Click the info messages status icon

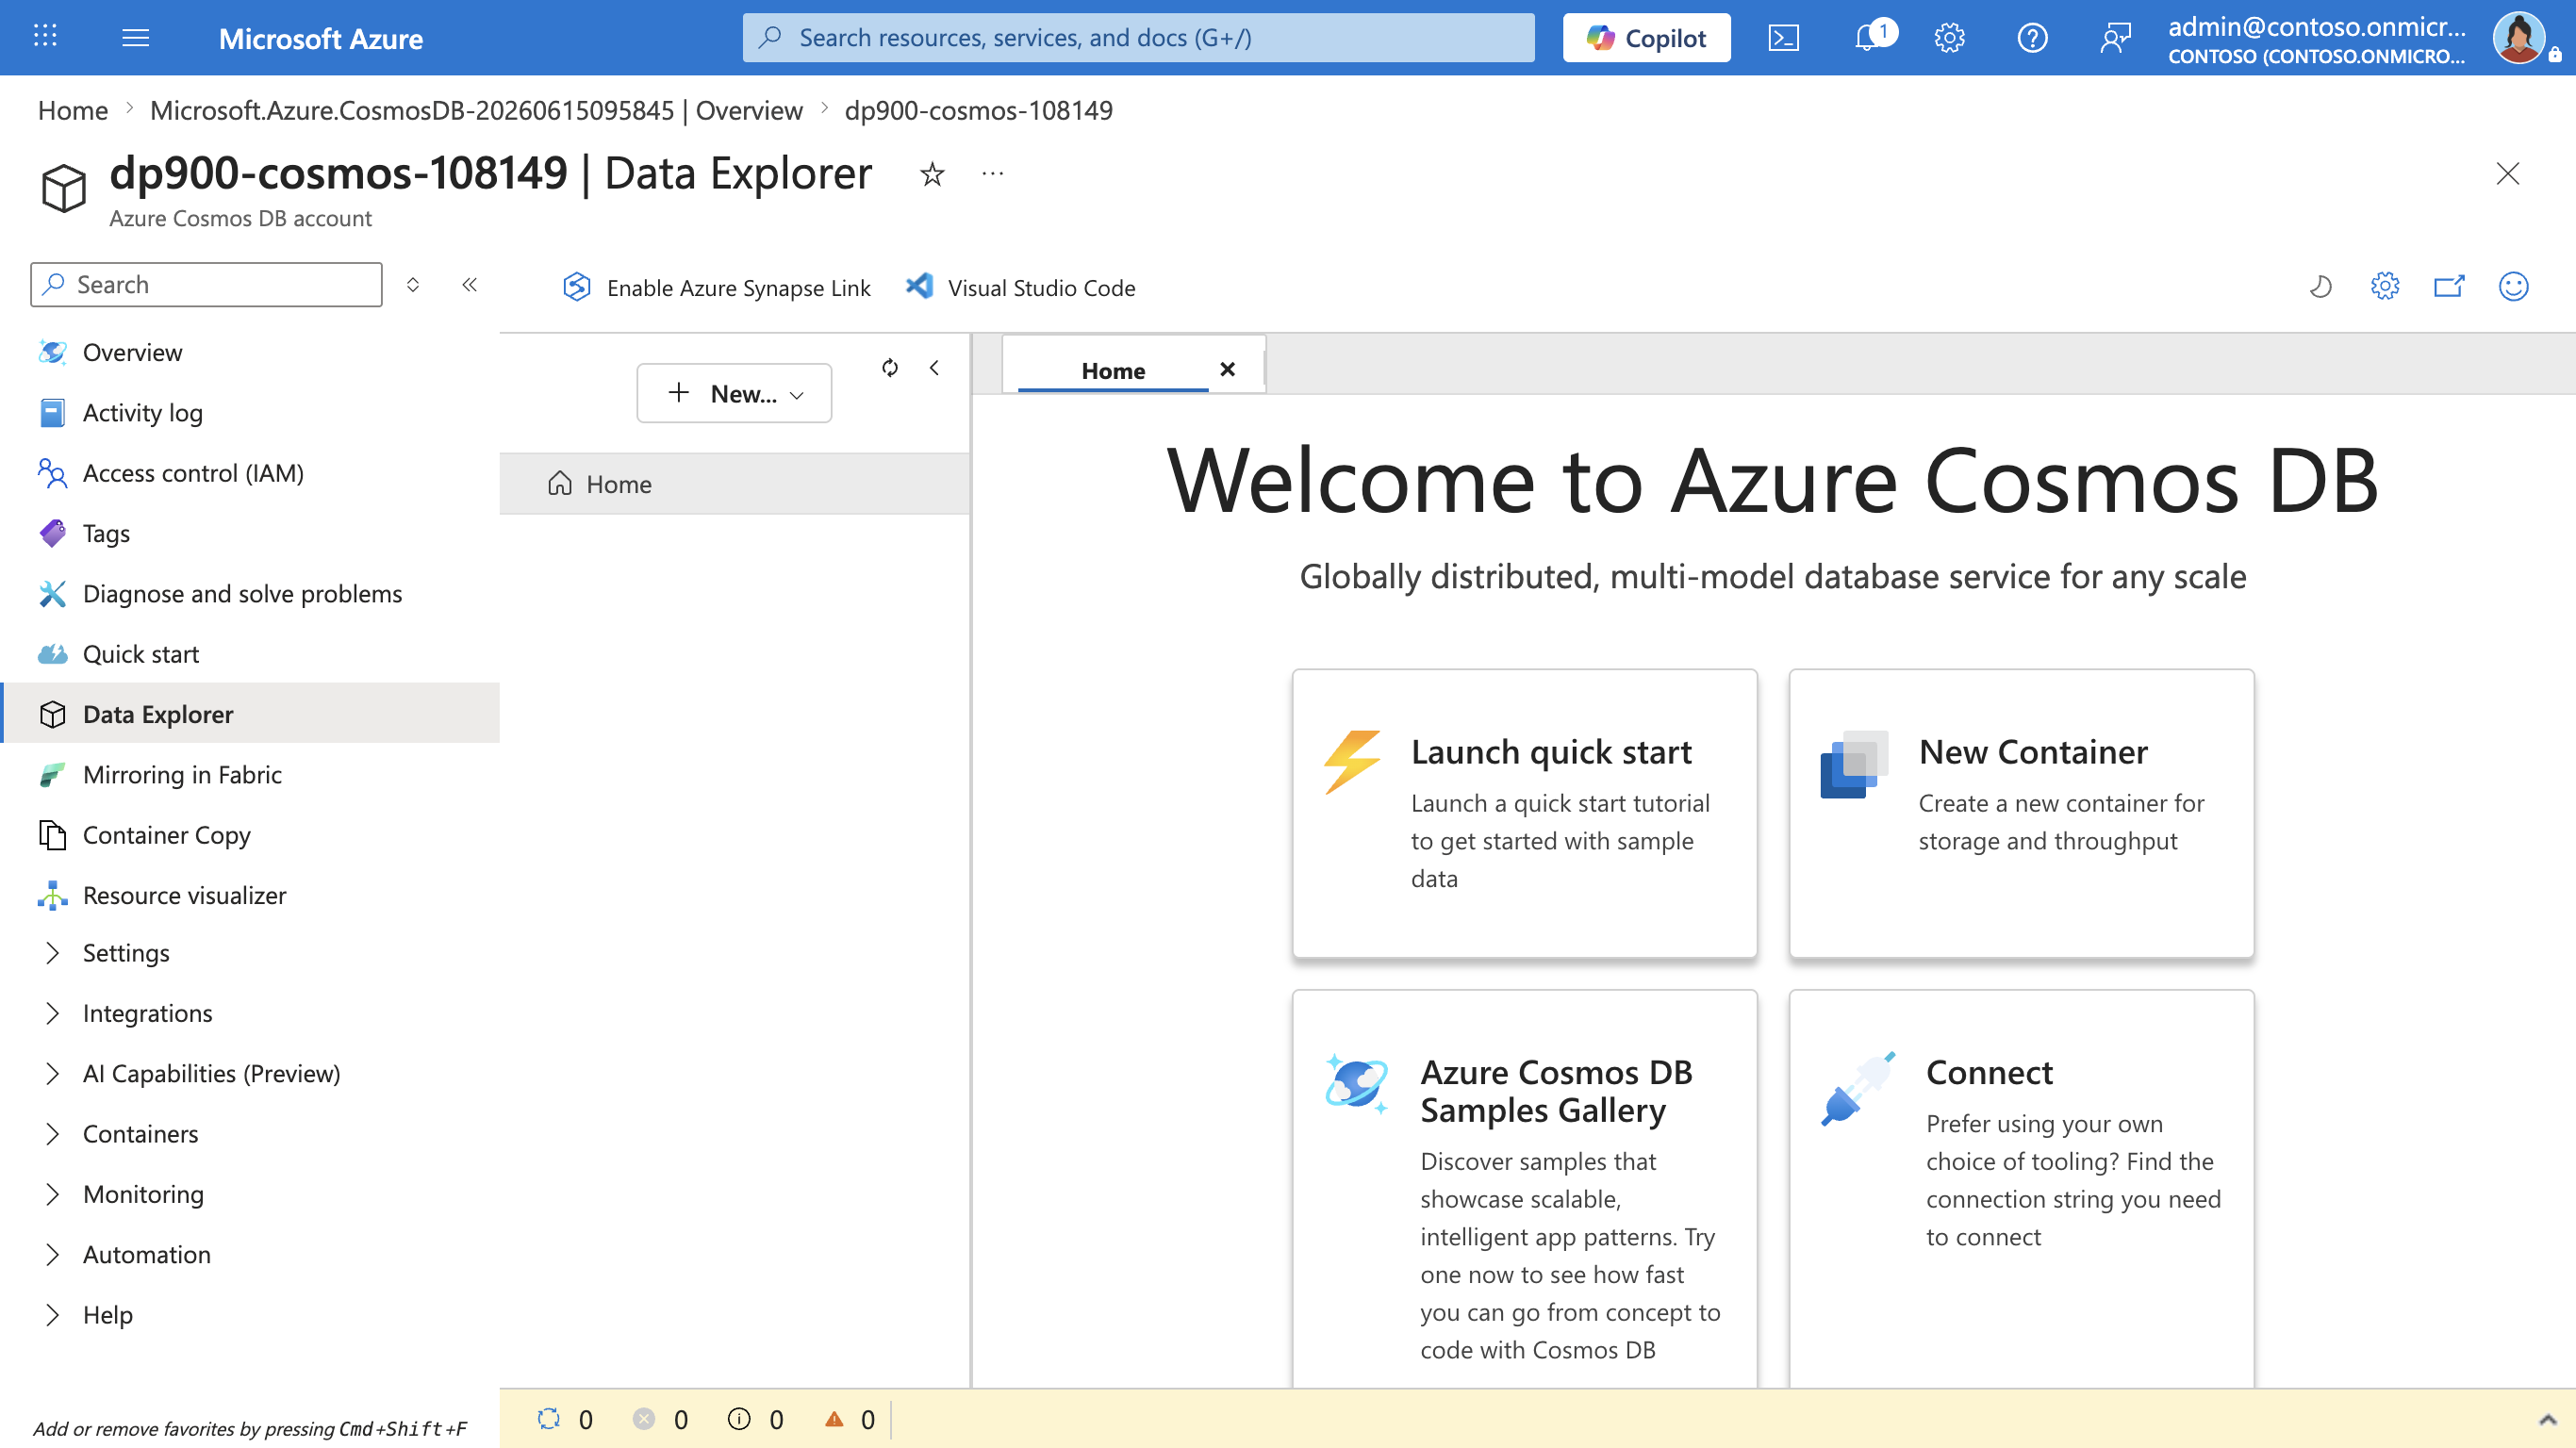[739, 1419]
